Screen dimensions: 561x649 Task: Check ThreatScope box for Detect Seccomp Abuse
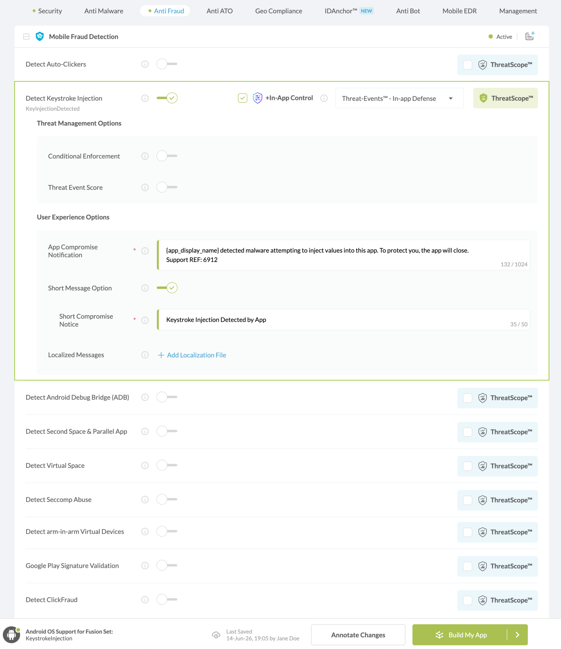[468, 500]
